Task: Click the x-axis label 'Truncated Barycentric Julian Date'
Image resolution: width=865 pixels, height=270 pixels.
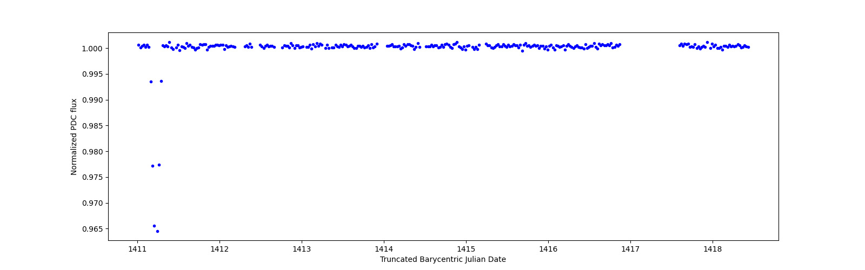Action: tap(443, 260)
